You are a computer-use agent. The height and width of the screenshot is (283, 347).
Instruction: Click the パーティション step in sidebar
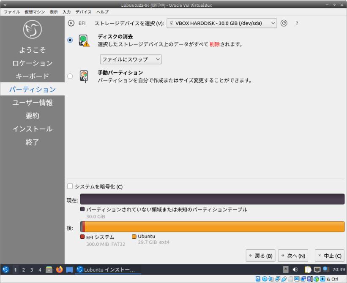(x=32, y=89)
